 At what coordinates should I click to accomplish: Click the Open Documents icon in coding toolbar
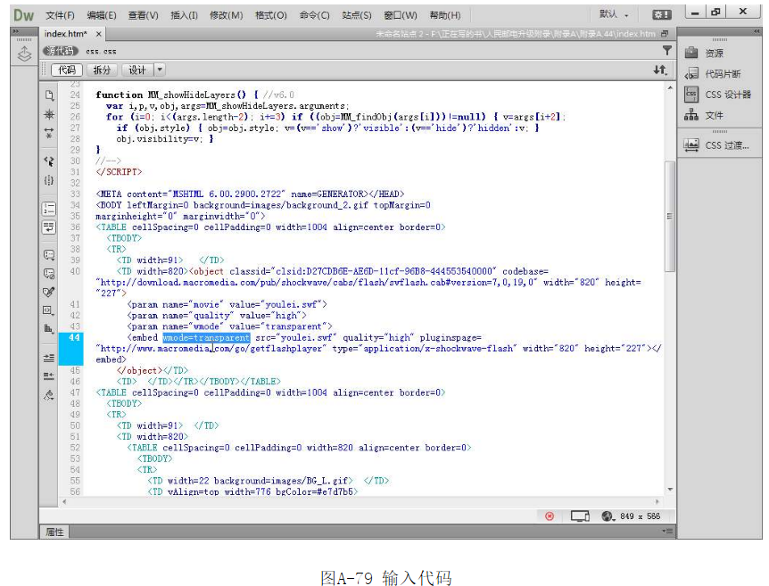point(49,95)
